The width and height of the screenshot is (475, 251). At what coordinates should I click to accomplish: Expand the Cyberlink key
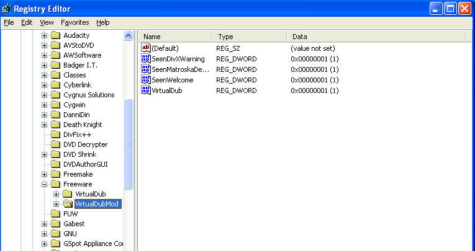pos(45,86)
